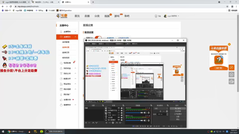Mute the Mic/Aux speaker icon

[145, 121]
